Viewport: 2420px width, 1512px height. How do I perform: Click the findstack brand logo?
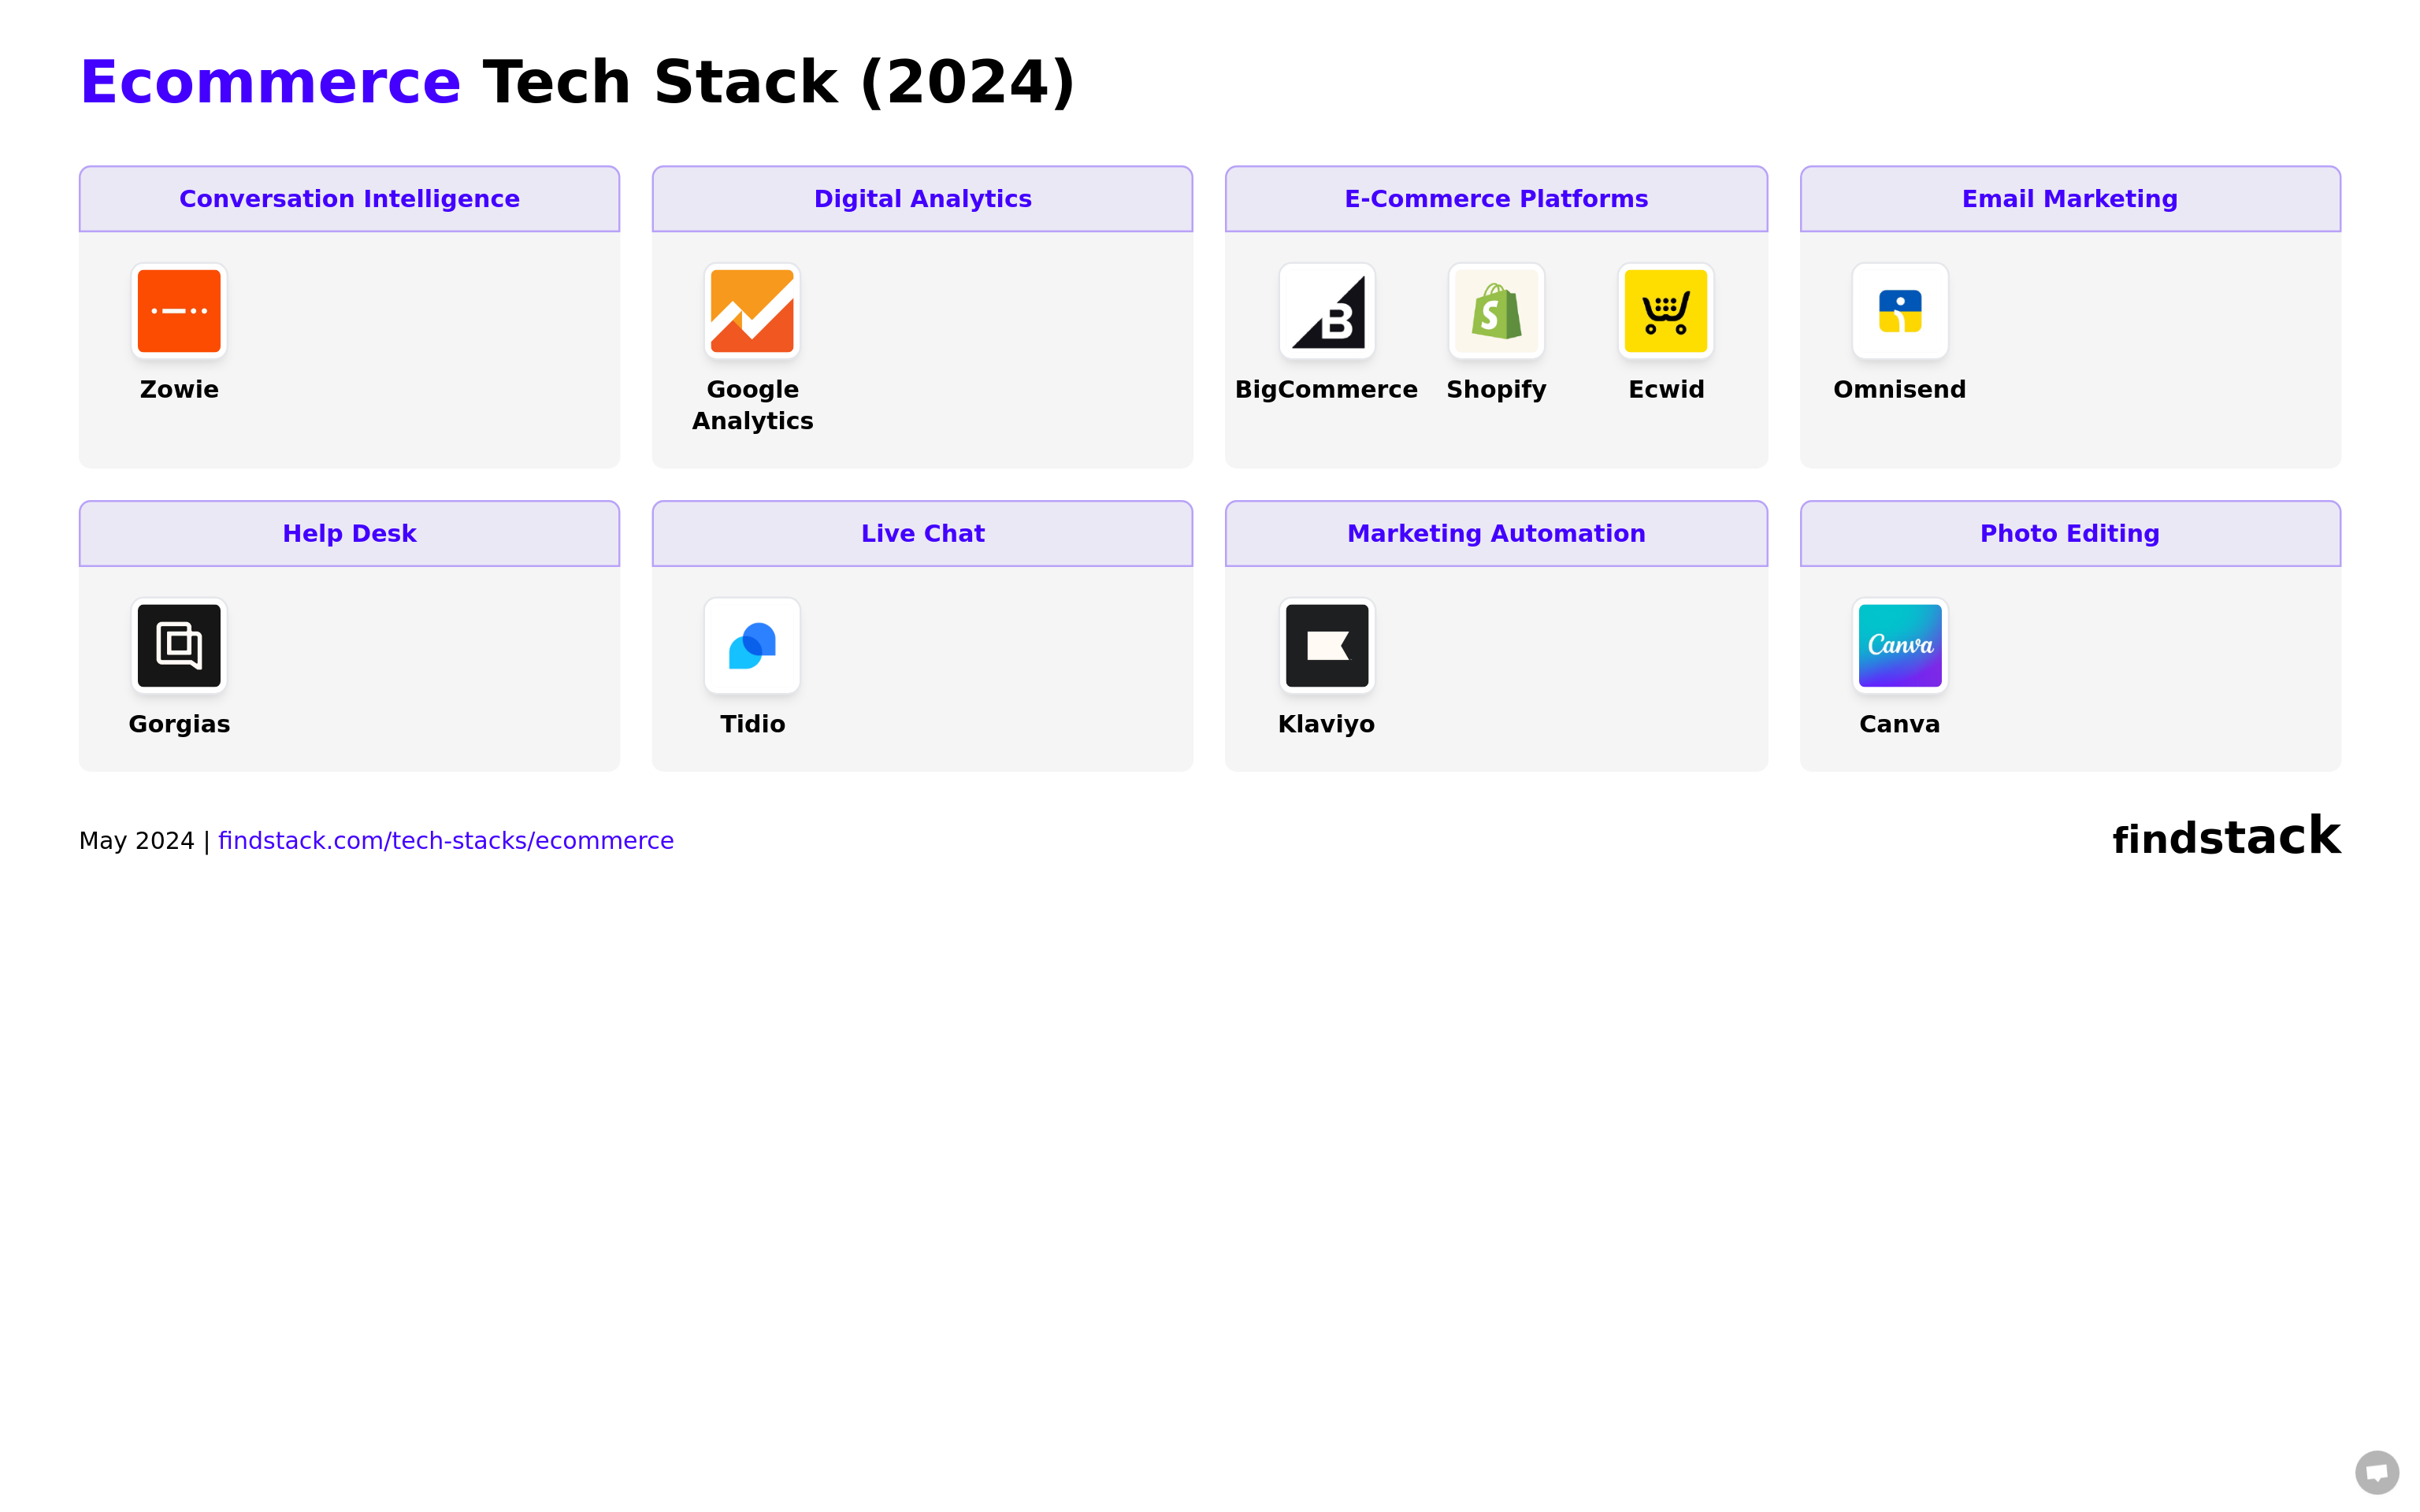coord(2226,837)
